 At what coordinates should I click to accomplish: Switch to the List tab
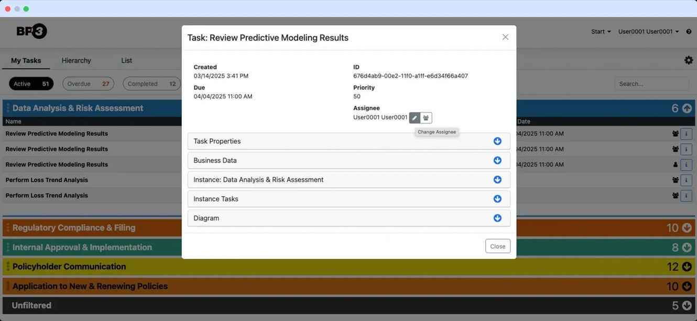click(126, 61)
